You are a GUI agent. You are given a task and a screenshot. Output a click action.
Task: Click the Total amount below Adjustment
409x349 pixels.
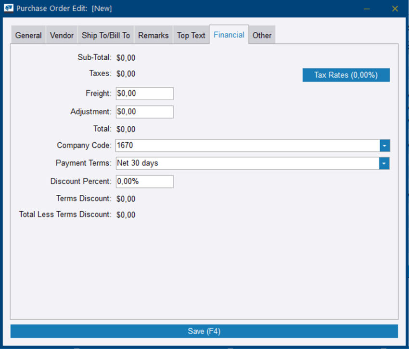[x=126, y=129]
